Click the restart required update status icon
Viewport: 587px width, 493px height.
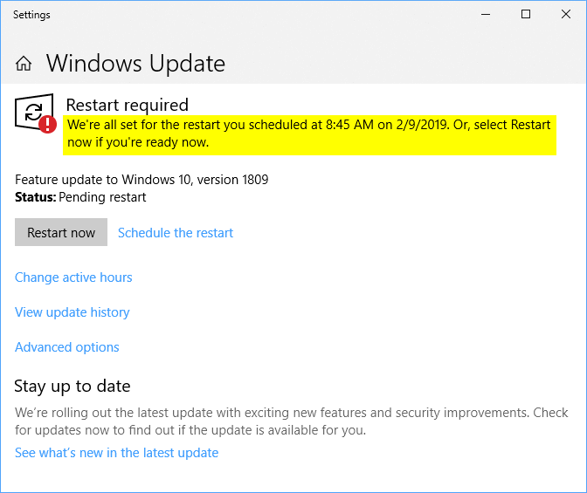35,113
